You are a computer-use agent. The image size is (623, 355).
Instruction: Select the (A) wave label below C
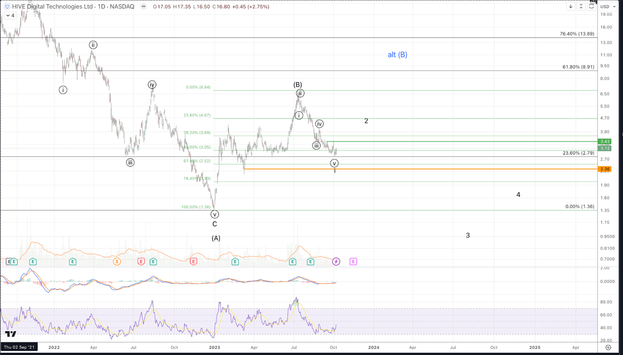point(216,238)
